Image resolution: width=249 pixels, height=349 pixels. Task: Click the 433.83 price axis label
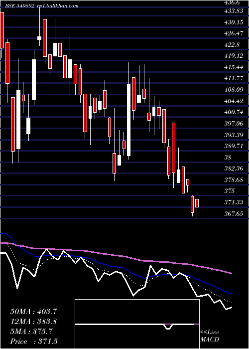coord(233,10)
